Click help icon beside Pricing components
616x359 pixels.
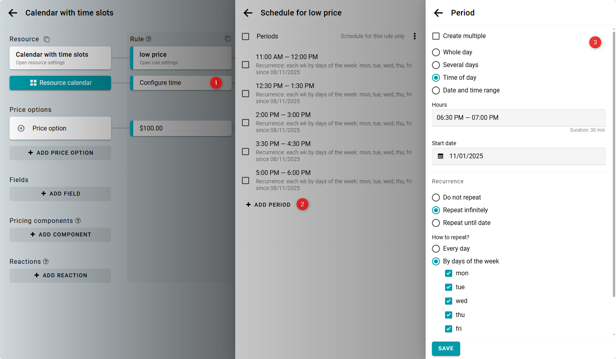(x=78, y=221)
